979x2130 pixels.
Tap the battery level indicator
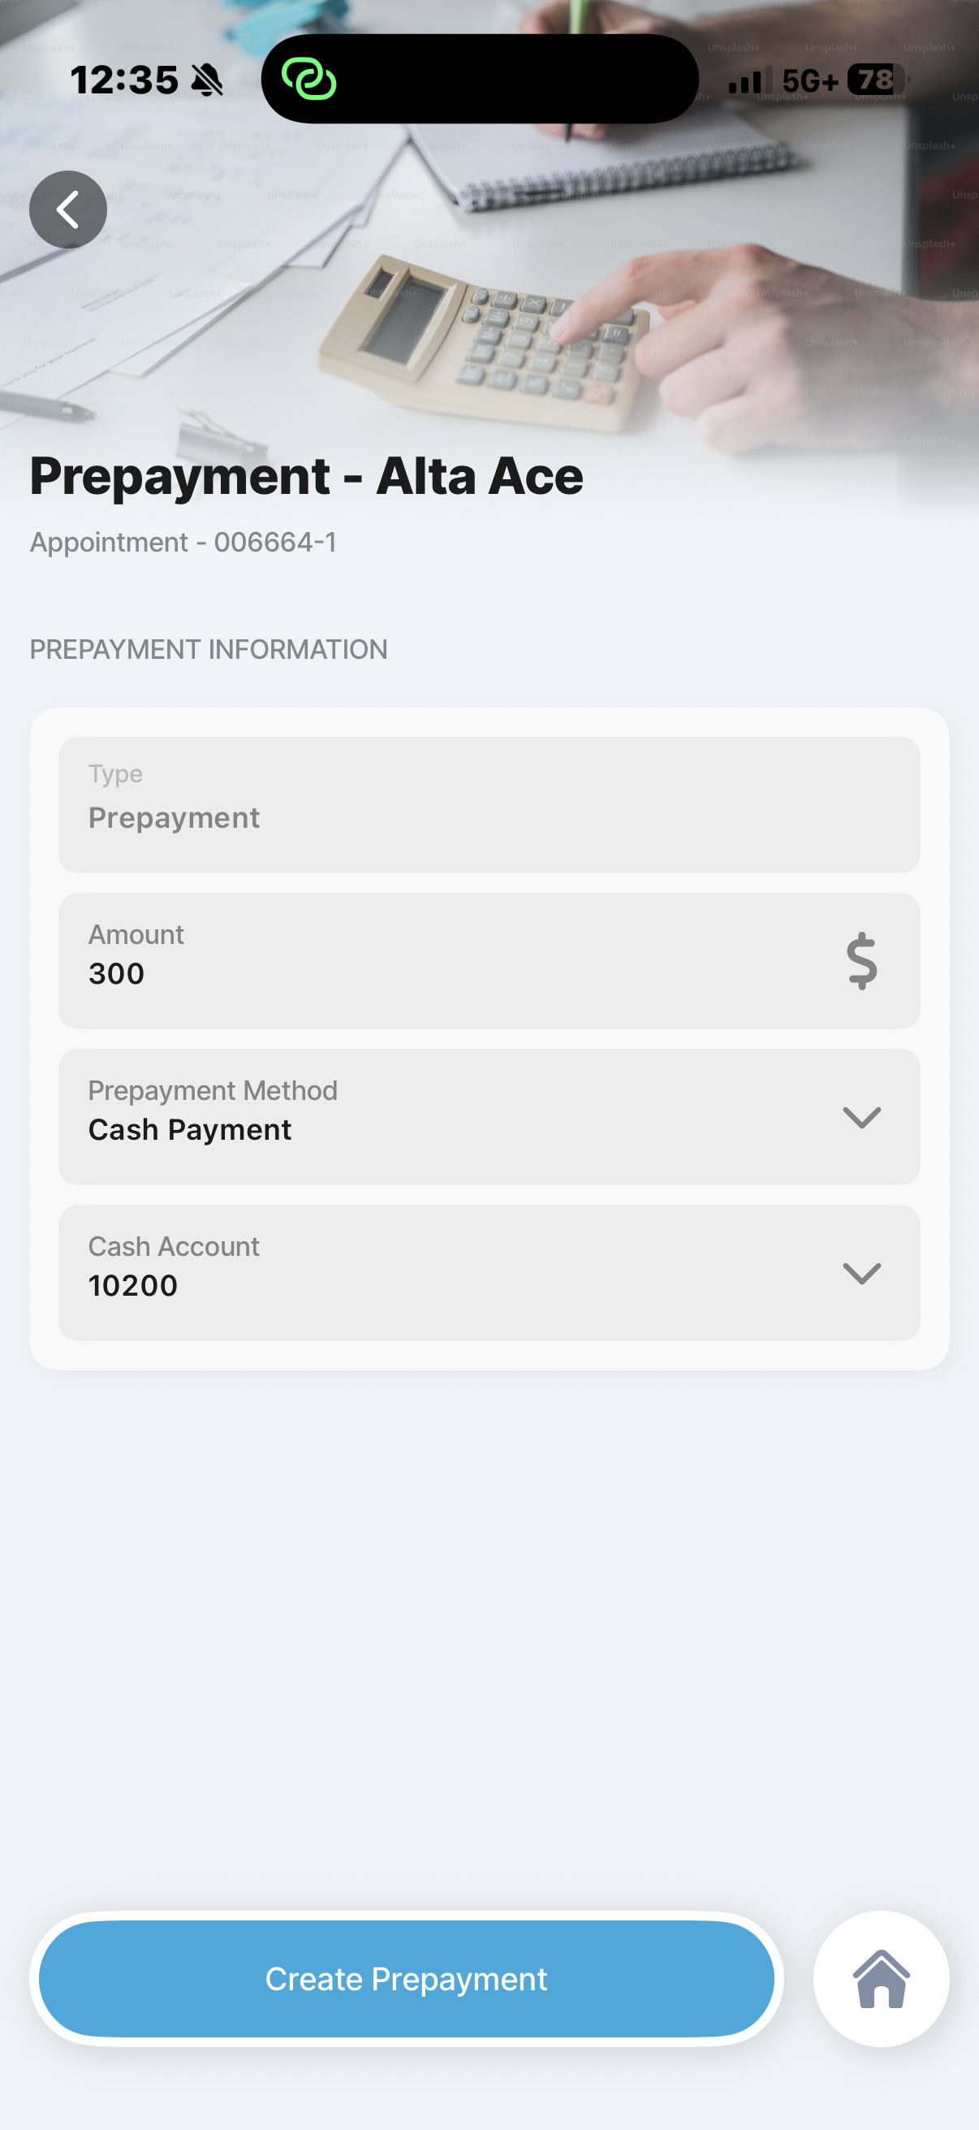click(x=877, y=80)
